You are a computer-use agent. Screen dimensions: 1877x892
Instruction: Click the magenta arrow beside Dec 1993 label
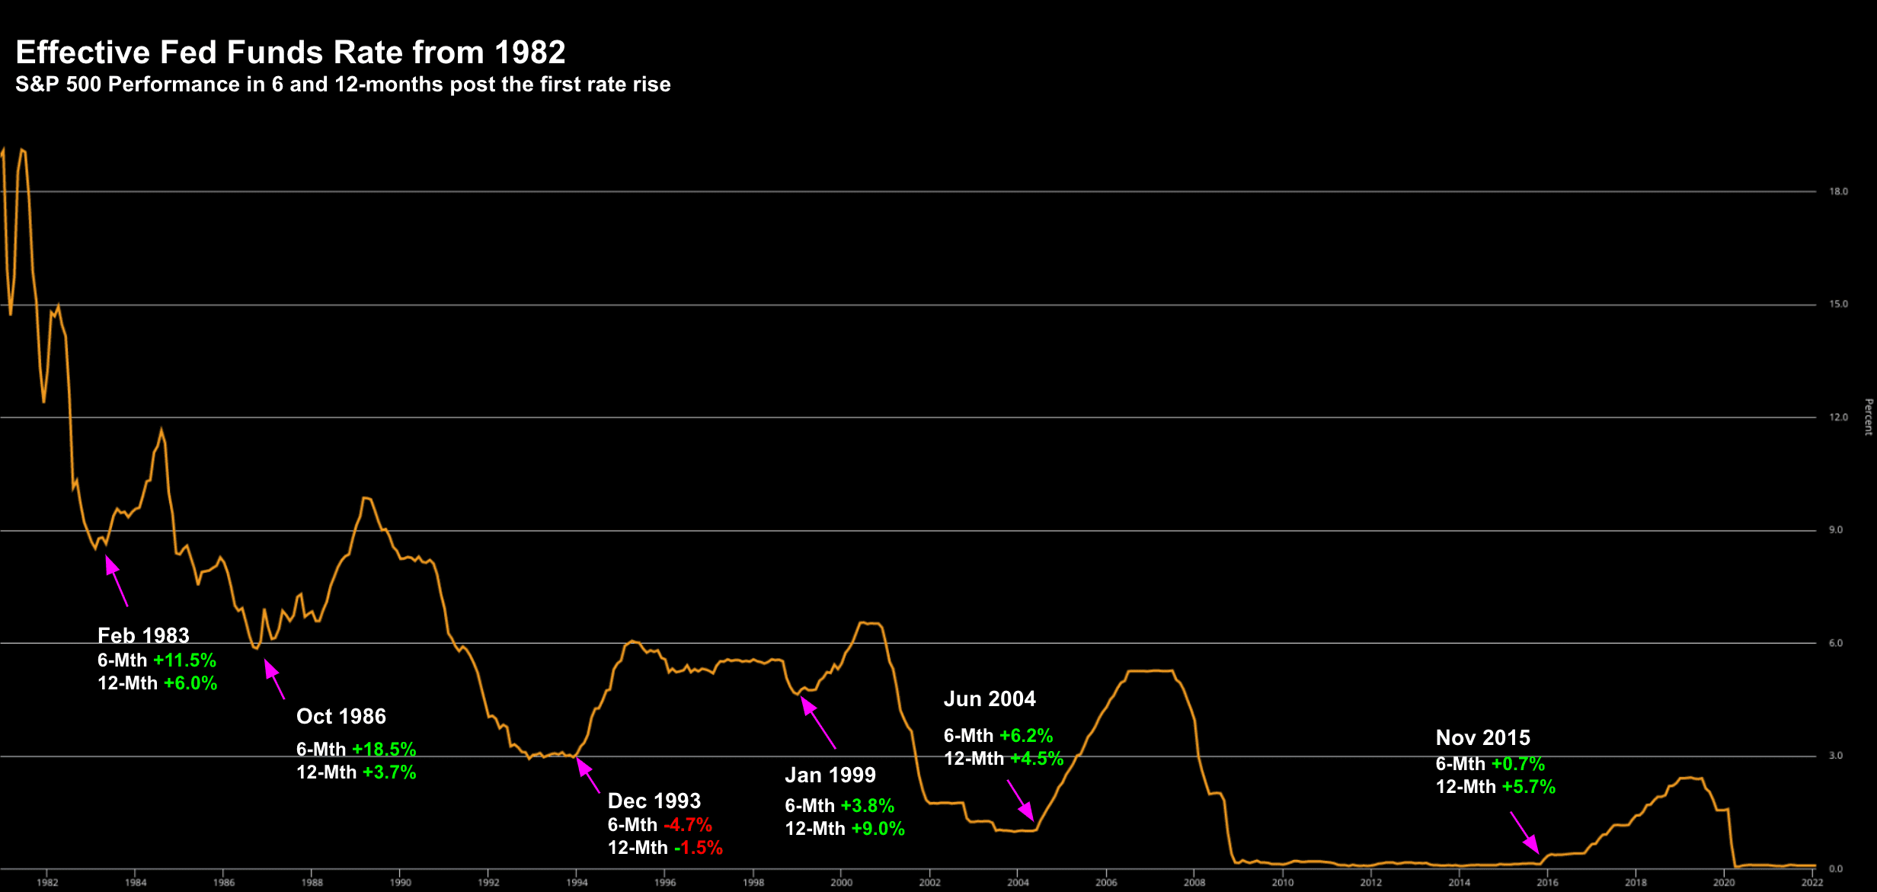588,776
